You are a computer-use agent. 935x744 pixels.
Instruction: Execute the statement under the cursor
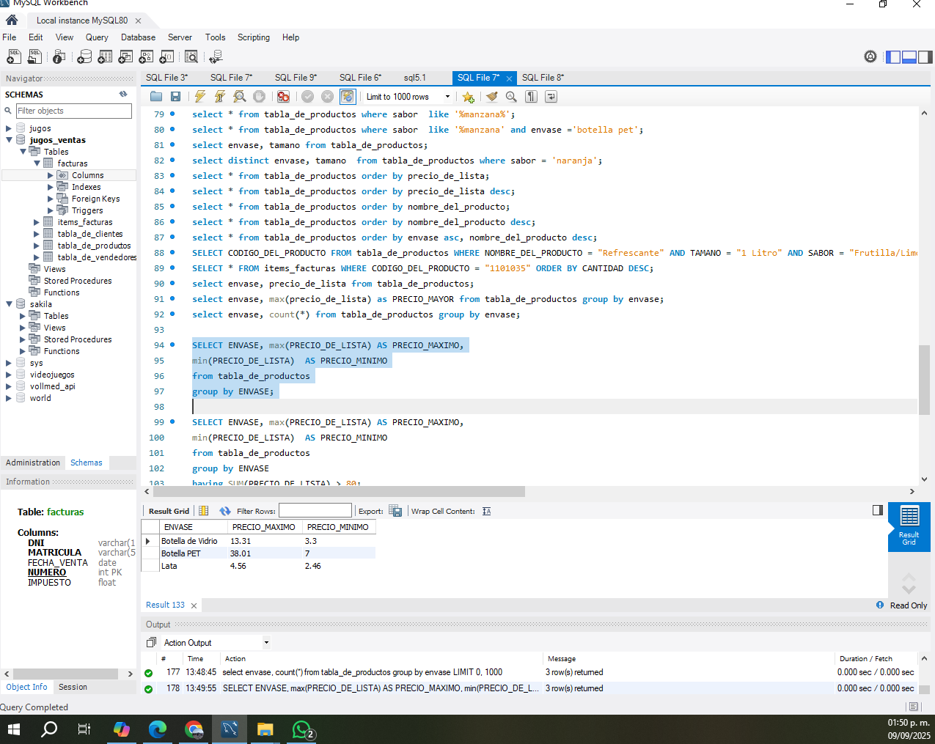pyautogui.click(x=219, y=97)
